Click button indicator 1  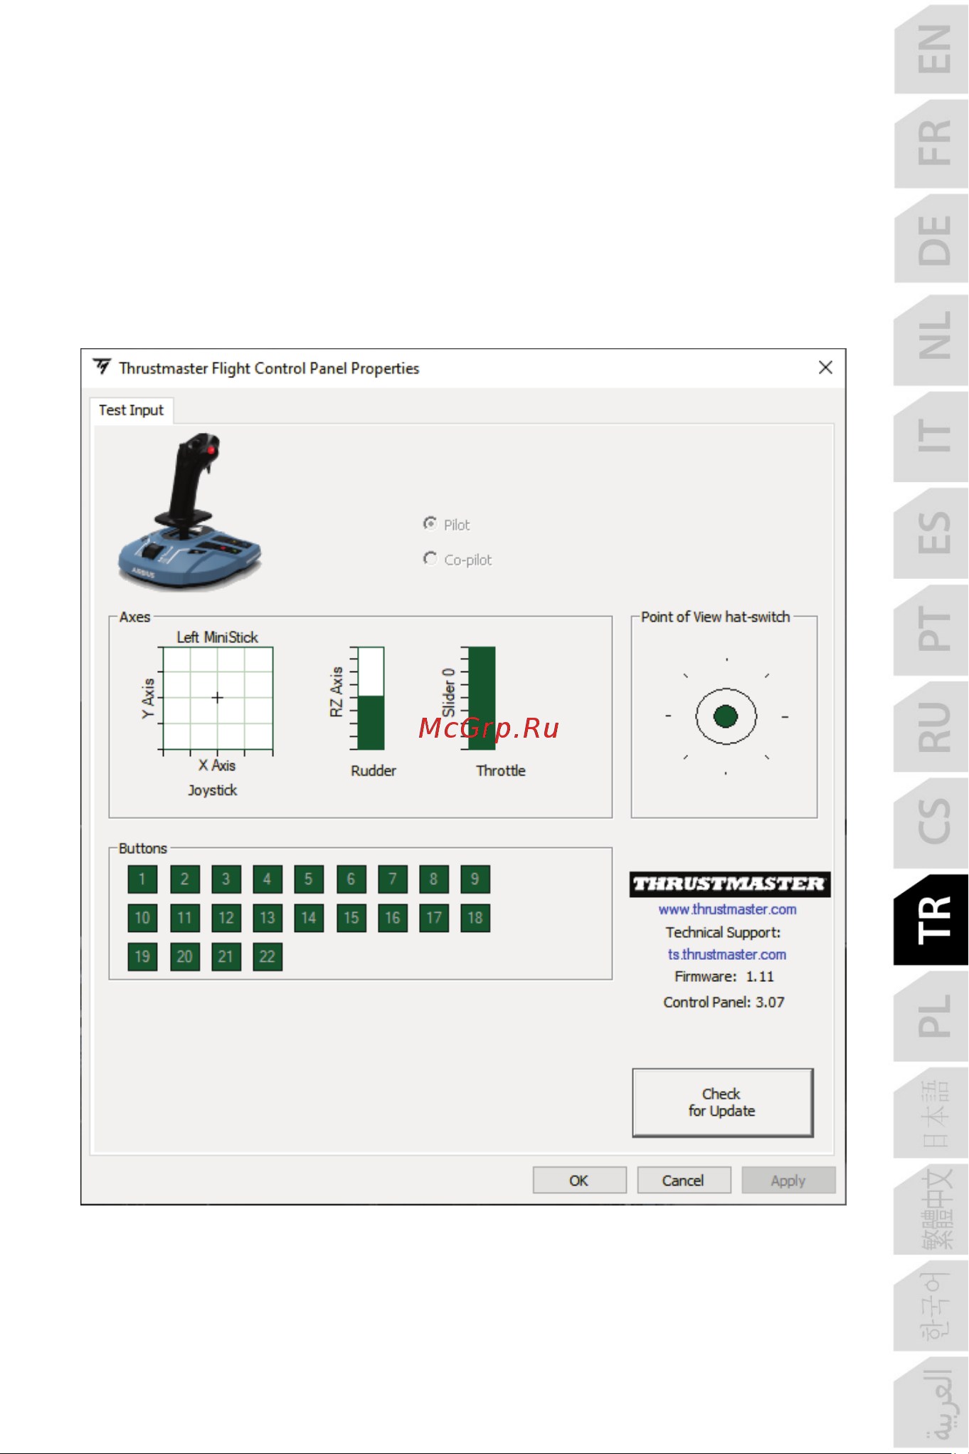point(142,879)
